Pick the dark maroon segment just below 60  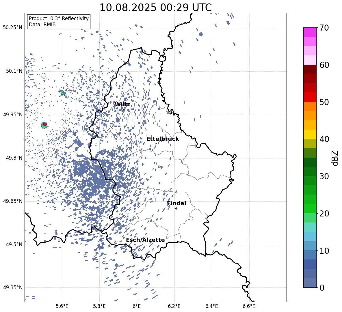310,69
